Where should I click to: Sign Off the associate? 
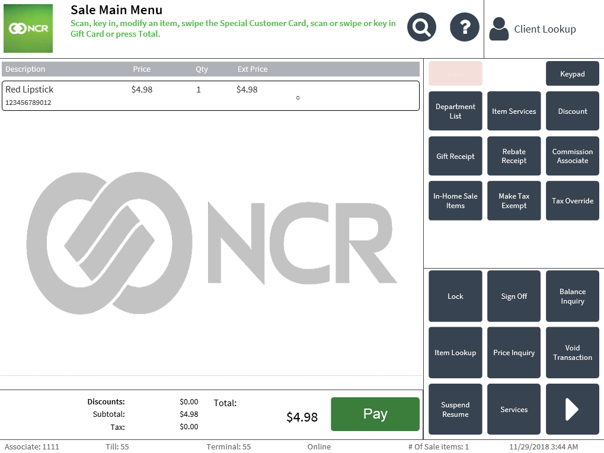tap(513, 296)
